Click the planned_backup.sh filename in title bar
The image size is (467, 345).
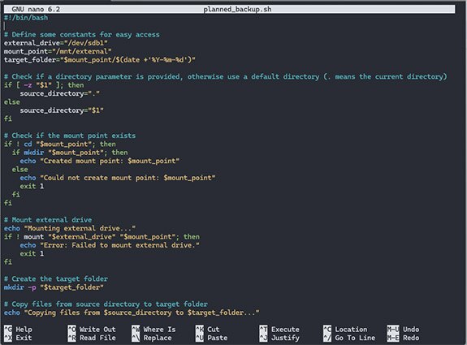237,9
